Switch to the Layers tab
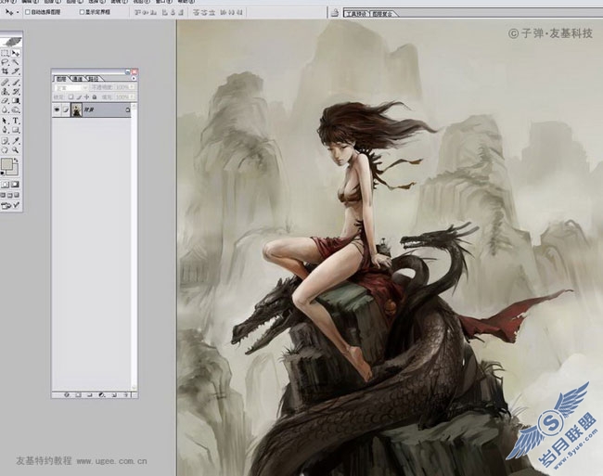The image size is (603, 476). pos(62,79)
